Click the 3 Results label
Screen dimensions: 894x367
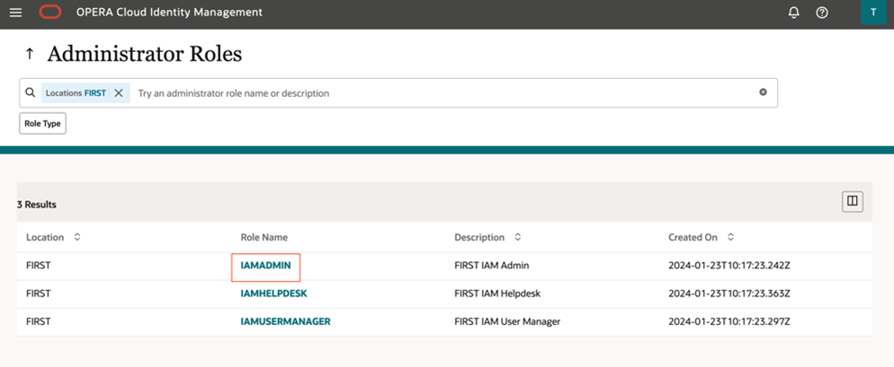point(37,205)
